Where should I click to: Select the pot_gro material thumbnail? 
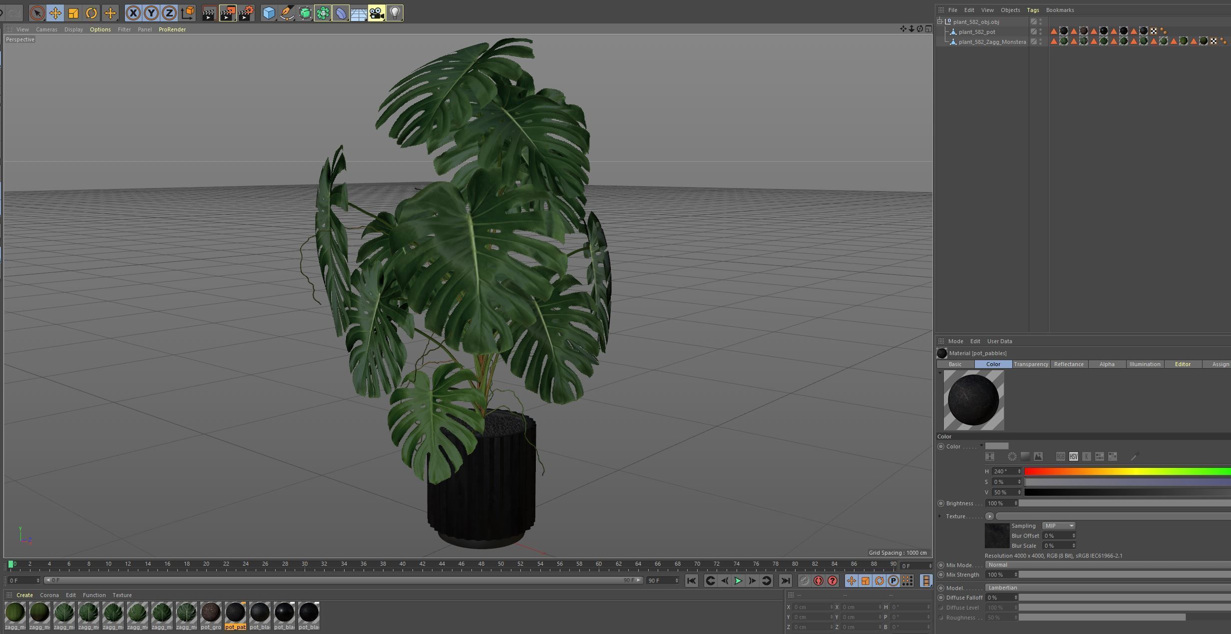tap(211, 613)
